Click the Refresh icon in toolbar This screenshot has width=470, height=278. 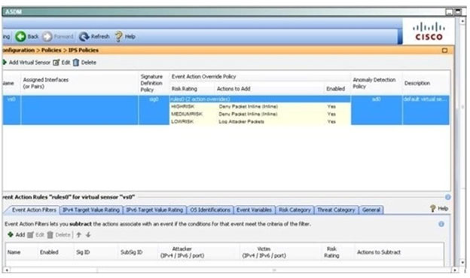[84, 37]
